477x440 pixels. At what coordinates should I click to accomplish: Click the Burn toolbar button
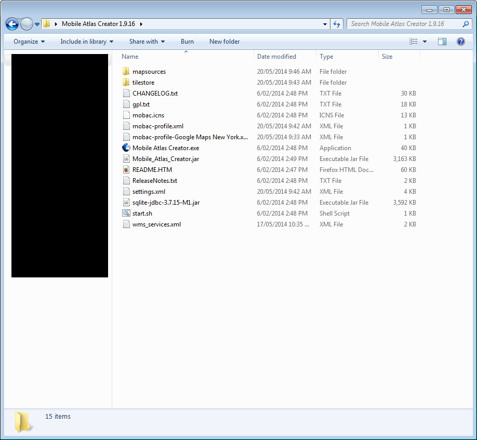pyautogui.click(x=187, y=42)
